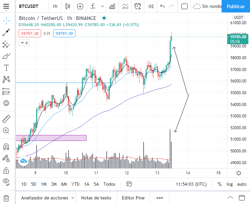Show Todos full range
250x204 pixels.
109,184
